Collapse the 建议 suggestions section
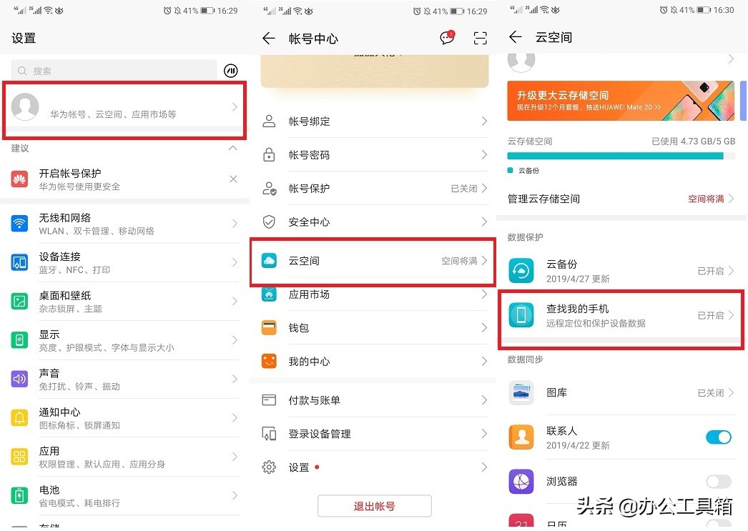This screenshot has width=748, height=531. click(232, 149)
